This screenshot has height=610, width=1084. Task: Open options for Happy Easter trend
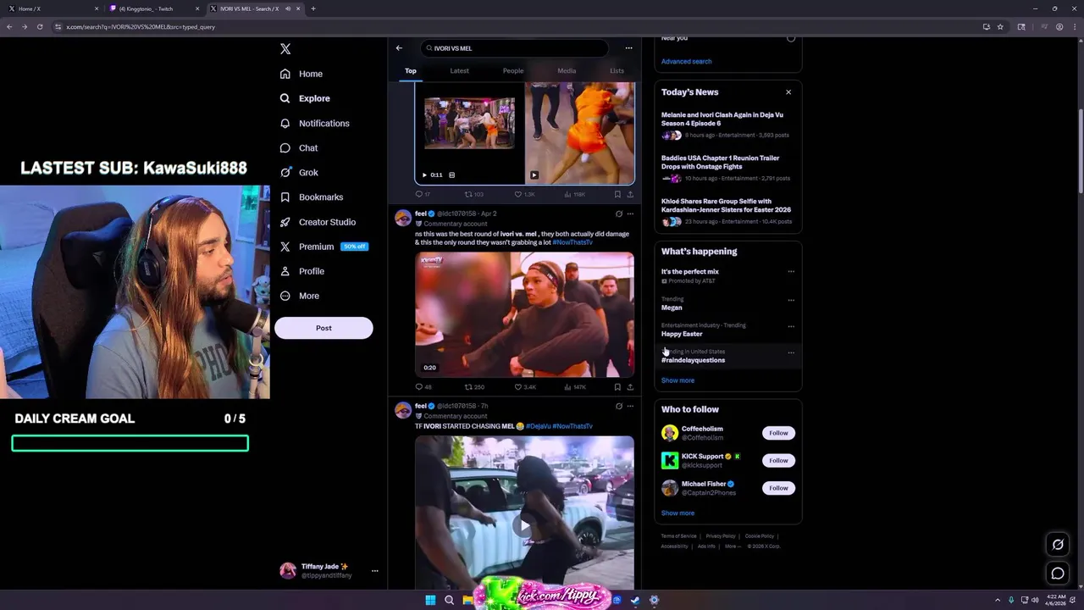click(x=791, y=326)
